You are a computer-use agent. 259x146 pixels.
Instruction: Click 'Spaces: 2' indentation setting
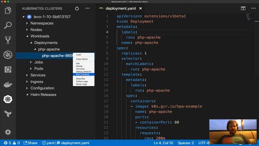click(x=186, y=143)
